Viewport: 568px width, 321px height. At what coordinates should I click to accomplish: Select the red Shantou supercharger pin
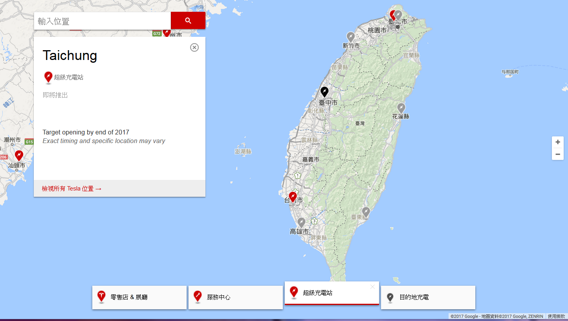pyautogui.click(x=19, y=156)
